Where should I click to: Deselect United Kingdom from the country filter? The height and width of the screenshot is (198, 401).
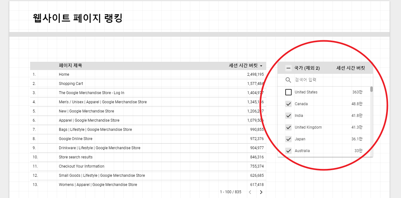pyautogui.click(x=288, y=127)
